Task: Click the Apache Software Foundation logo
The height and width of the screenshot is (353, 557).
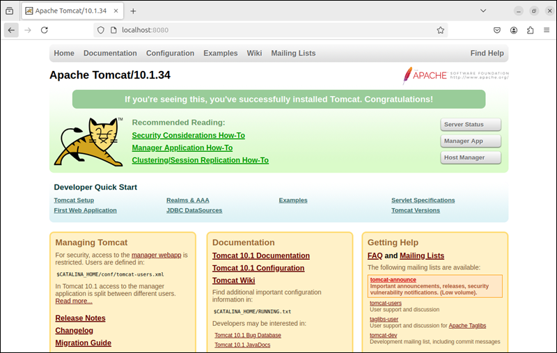Action: pos(455,75)
